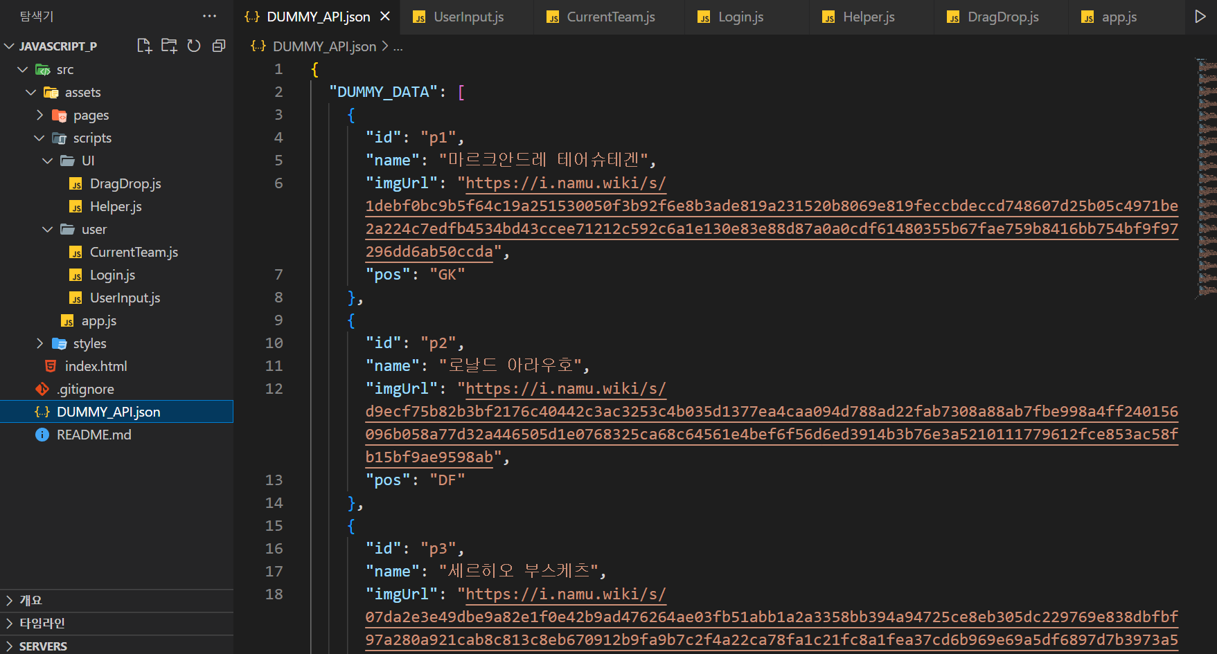Click the 탐색기 explorer panel title
The width and height of the screenshot is (1217, 654).
(x=36, y=16)
